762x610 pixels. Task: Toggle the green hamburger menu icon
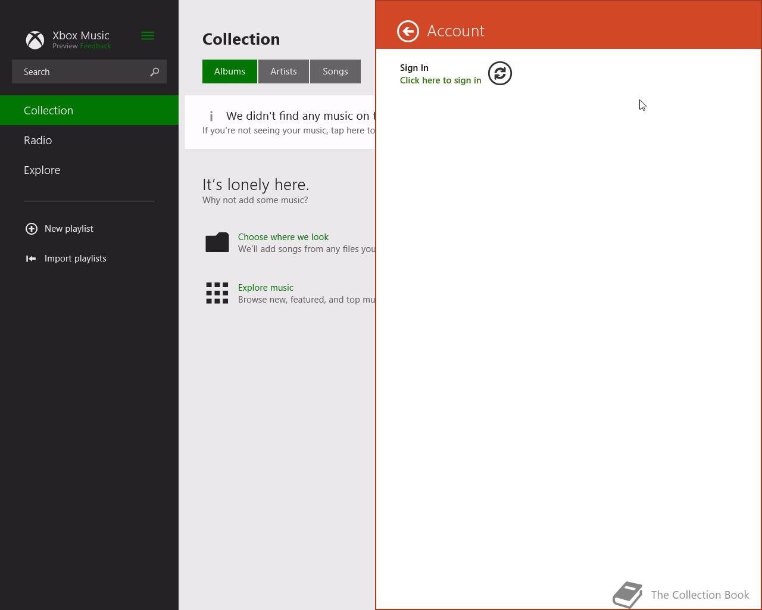(148, 36)
